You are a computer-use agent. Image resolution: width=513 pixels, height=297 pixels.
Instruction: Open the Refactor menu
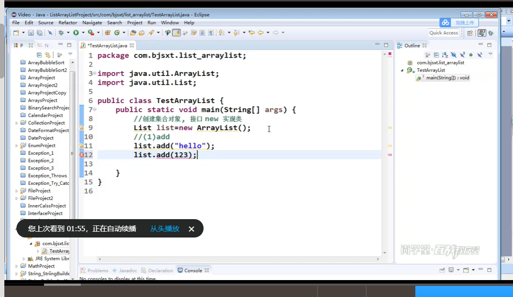coord(68,23)
